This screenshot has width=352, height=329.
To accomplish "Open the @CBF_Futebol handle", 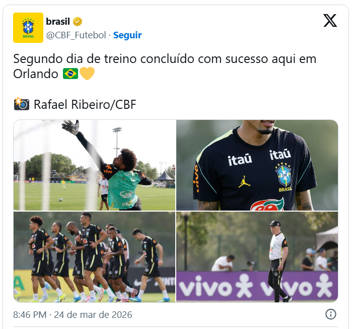I will click(76, 35).
